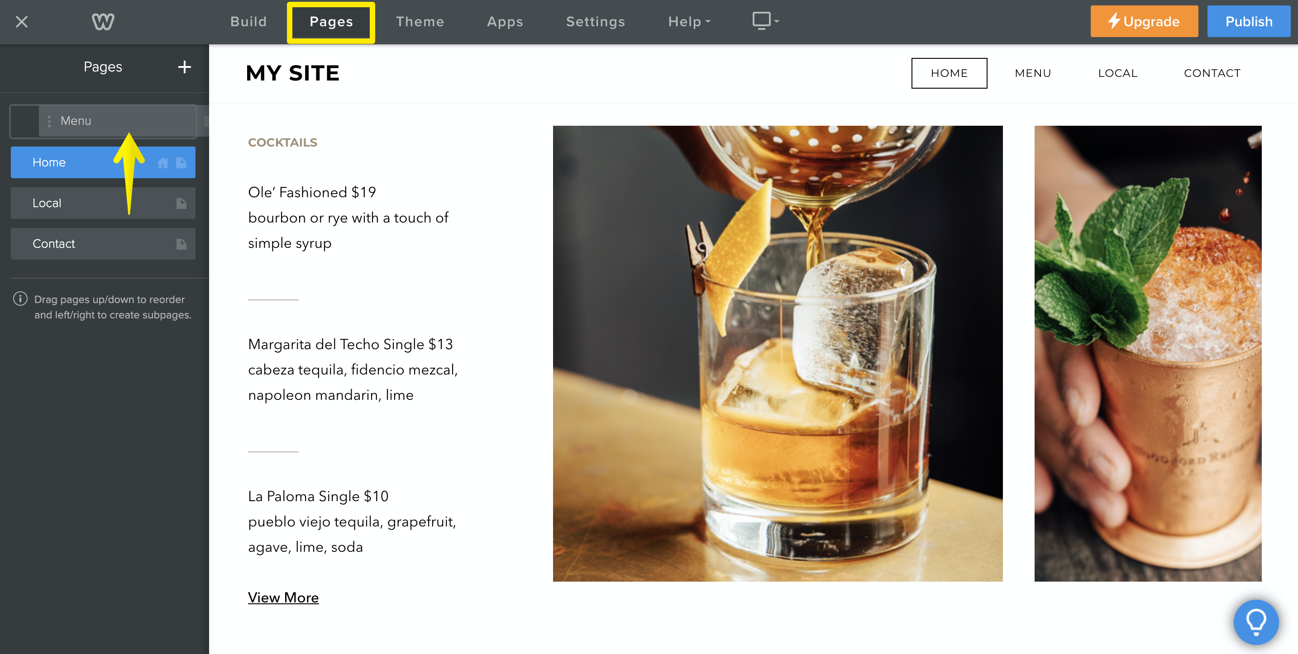Image resolution: width=1298 pixels, height=654 pixels.
Task: Expand the Help menu
Action: [689, 22]
